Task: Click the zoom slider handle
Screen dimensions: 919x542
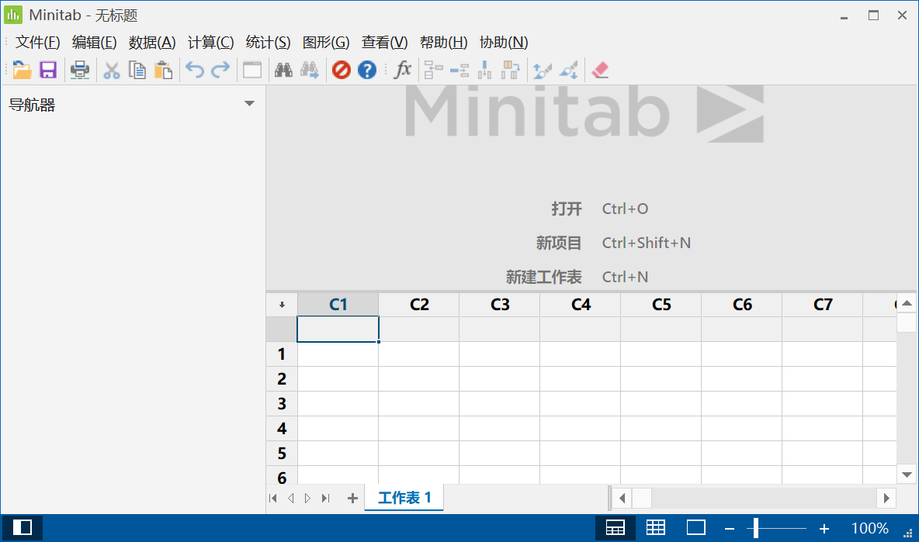Action: (x=756, y=528)
